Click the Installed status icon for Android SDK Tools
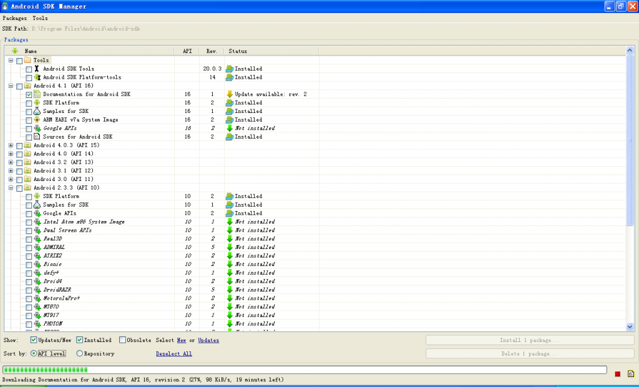 click(230, 69)
